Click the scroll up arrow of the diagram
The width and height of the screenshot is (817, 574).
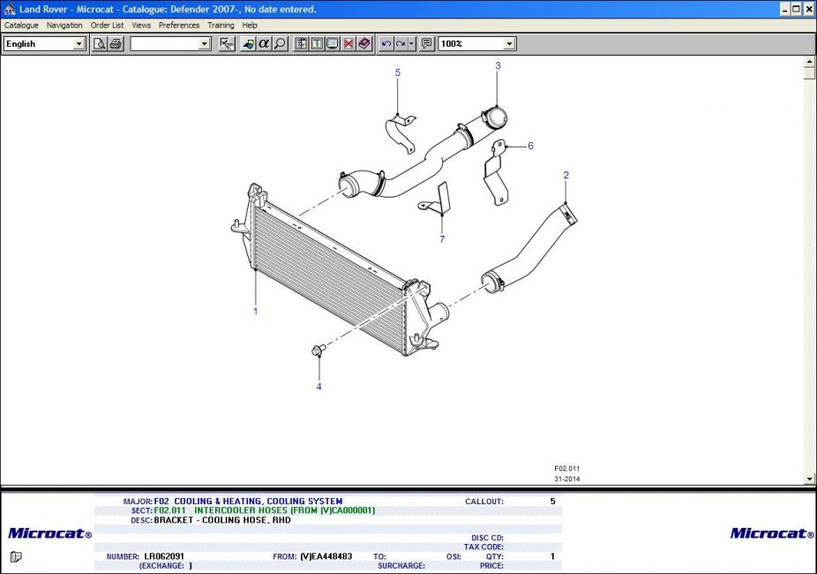point(809,62)
